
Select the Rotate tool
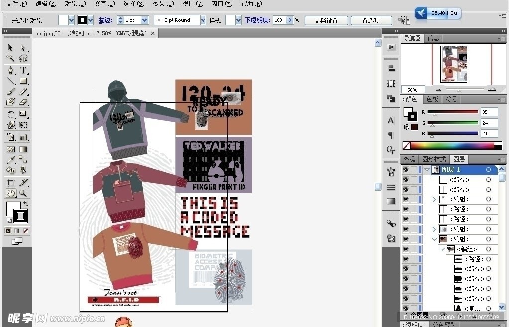(10, 114)
